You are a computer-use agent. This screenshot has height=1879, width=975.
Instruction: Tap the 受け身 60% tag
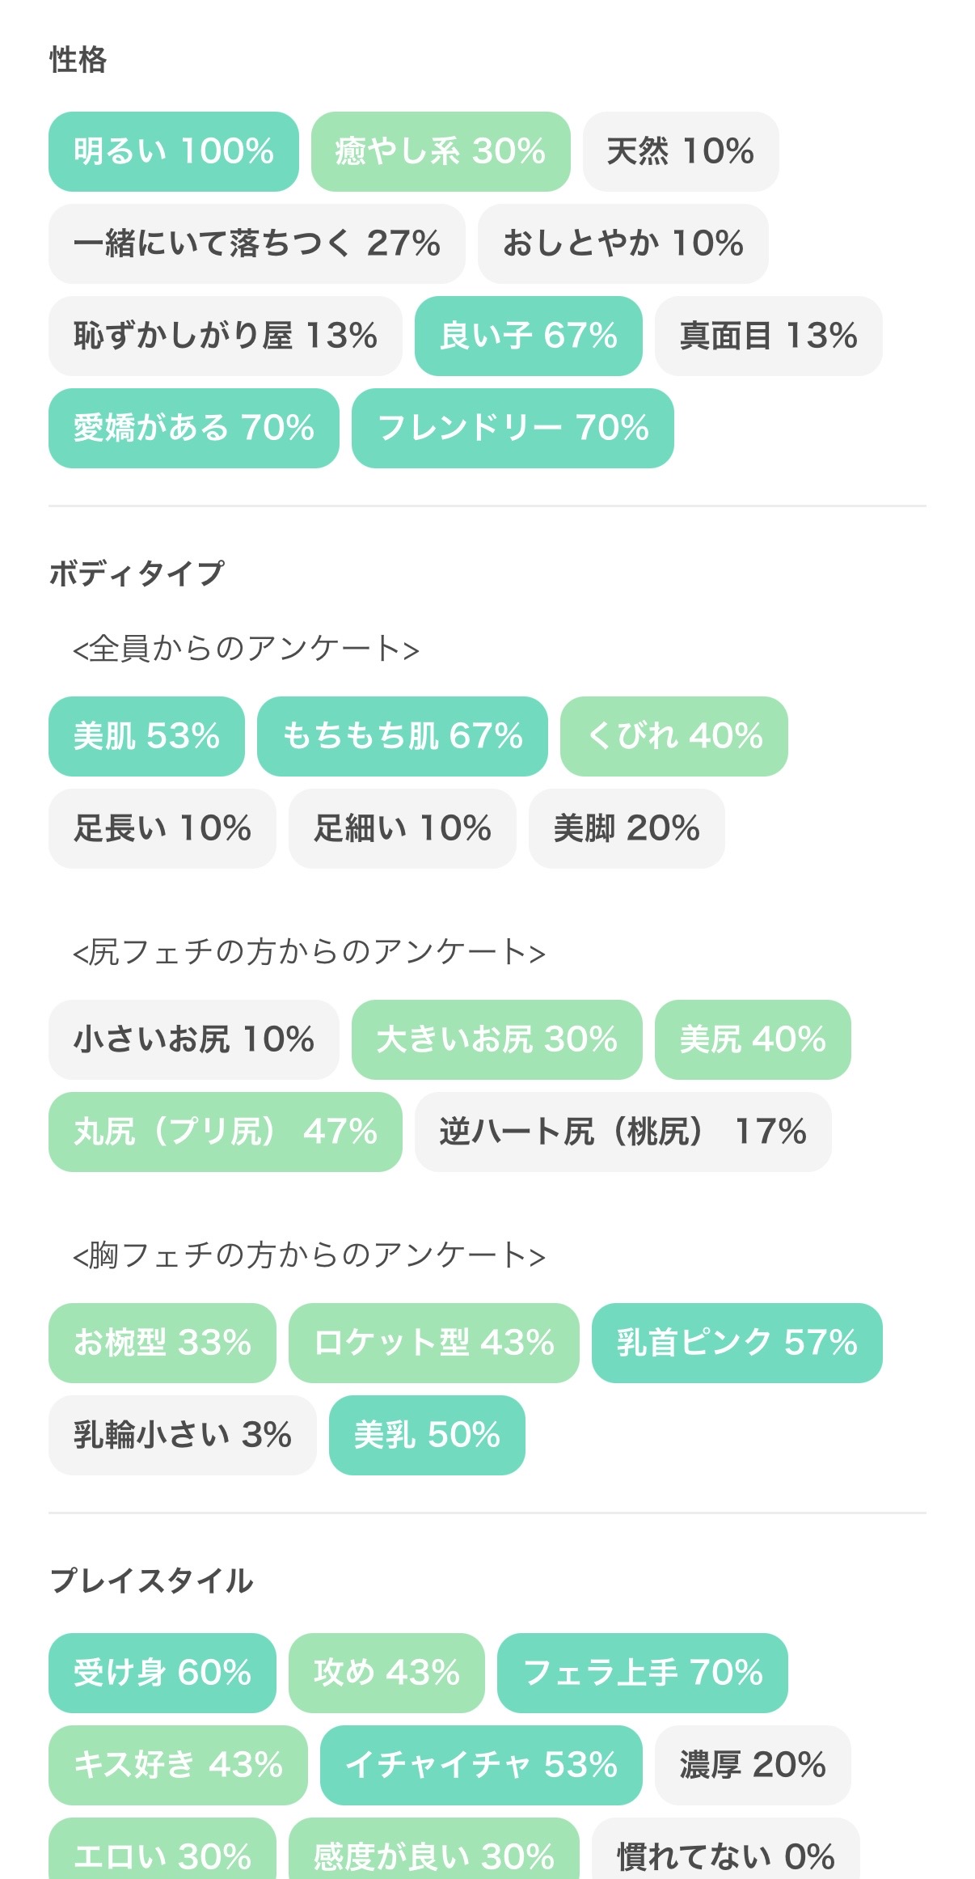pos(162,1673)
